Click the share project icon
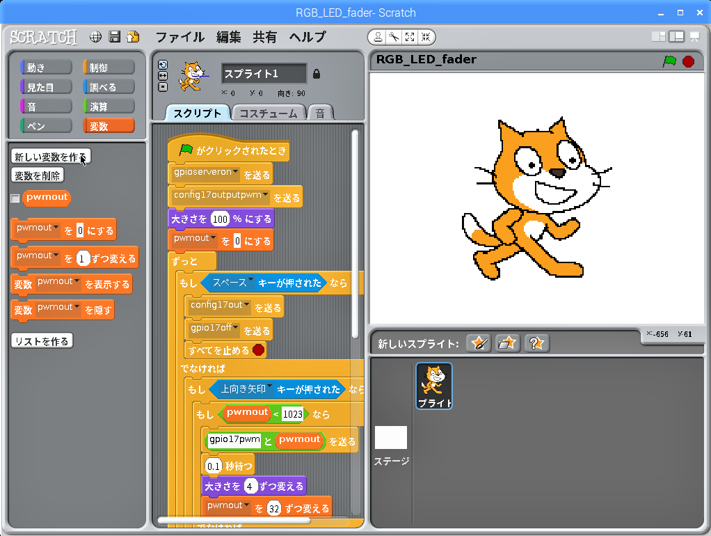The image size is (711, 536). [133, 37]
